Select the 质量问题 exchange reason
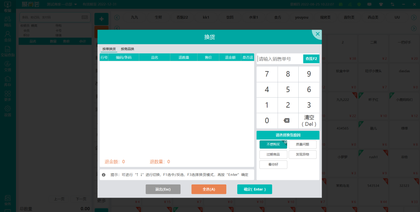420x212 pixels. point(302,144)
